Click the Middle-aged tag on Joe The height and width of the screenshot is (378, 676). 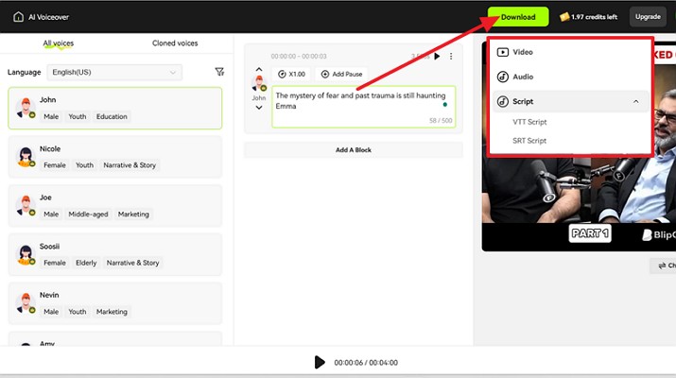(88, 215)
